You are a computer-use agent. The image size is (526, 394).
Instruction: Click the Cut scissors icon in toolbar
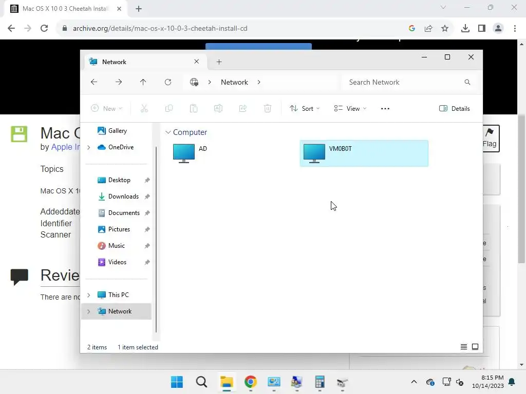tap(144, 108)
